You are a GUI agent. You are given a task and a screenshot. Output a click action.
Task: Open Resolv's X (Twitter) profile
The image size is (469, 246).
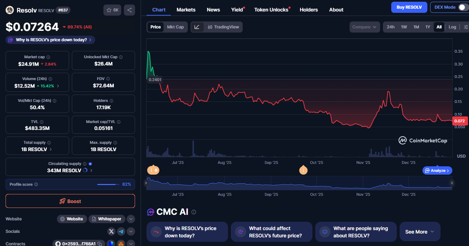coord(111,231)
